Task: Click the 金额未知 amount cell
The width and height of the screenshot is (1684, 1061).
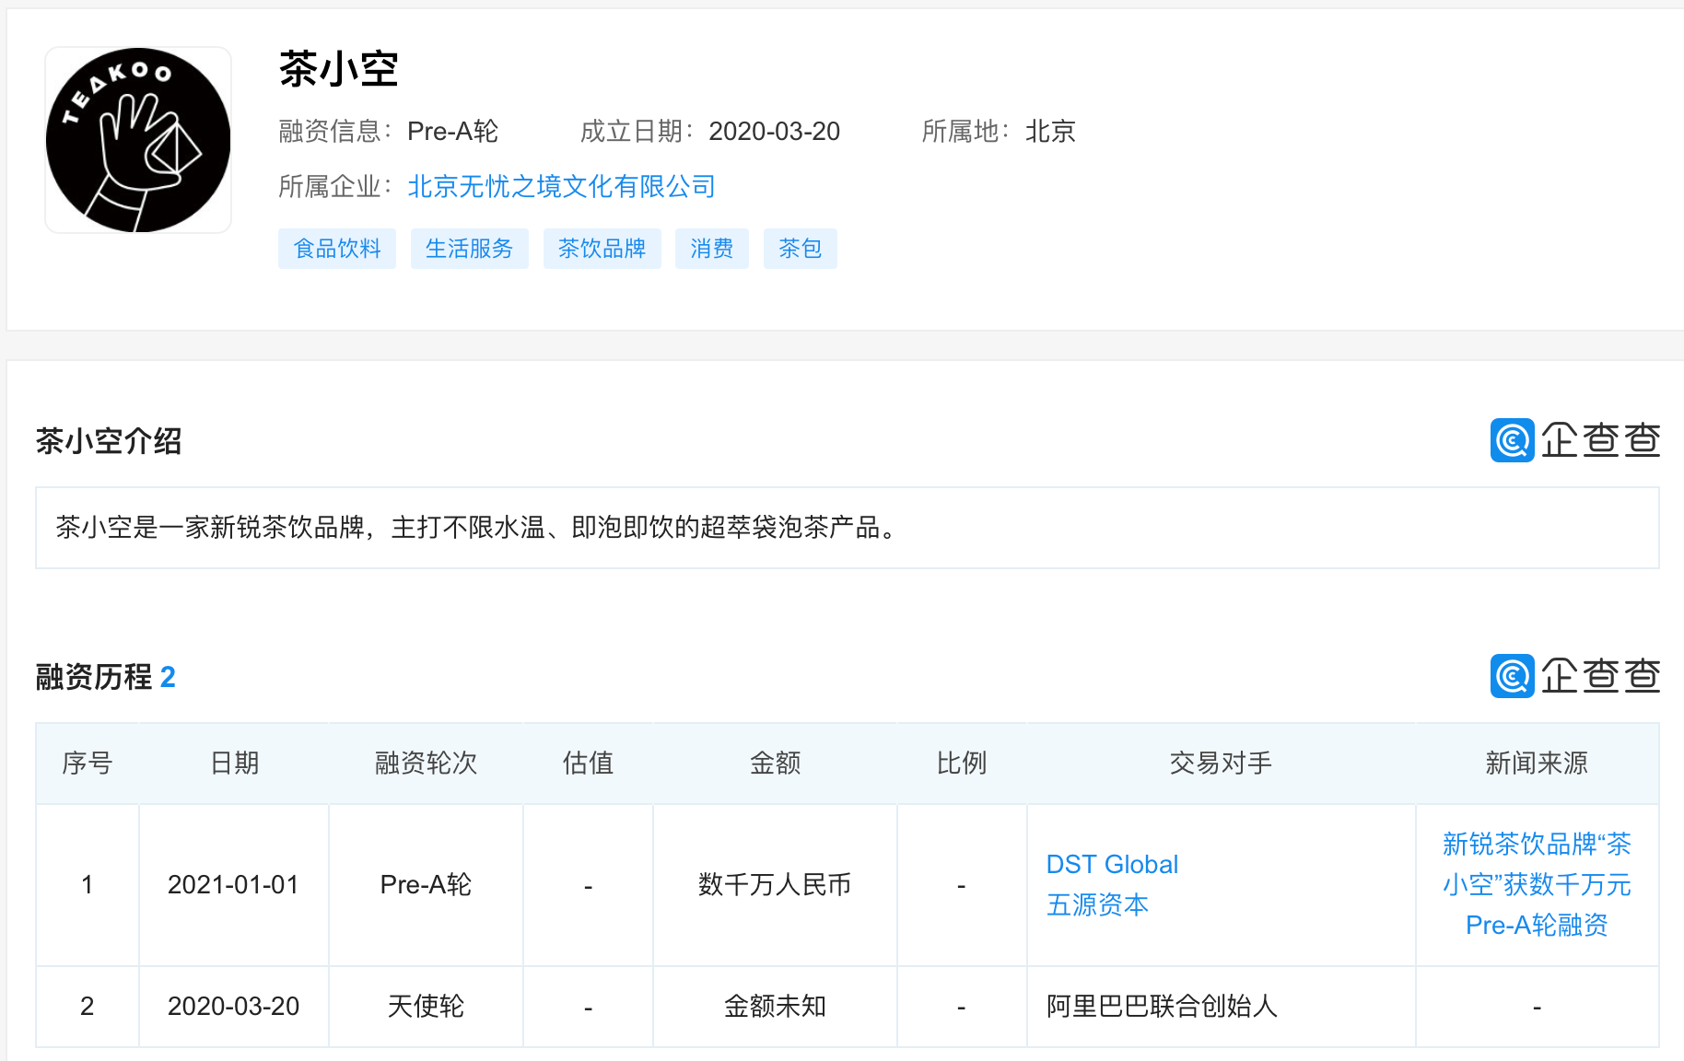Action: [x=775, y=1007]
